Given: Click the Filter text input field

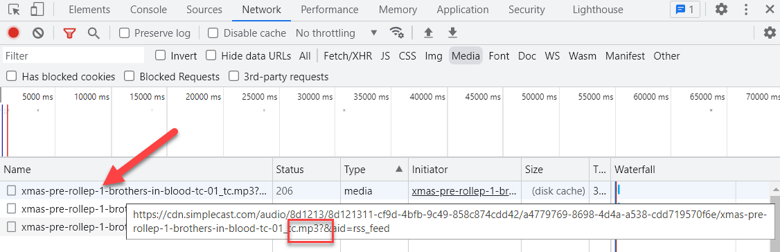Looking at the screenshot, I should tap(73, 55).
